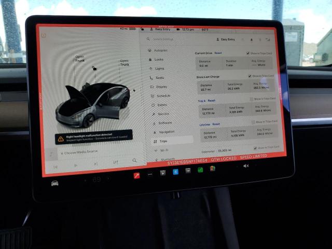Tap the door lock icon above the car
332x249 pixels.
click(x=93, y=68)
